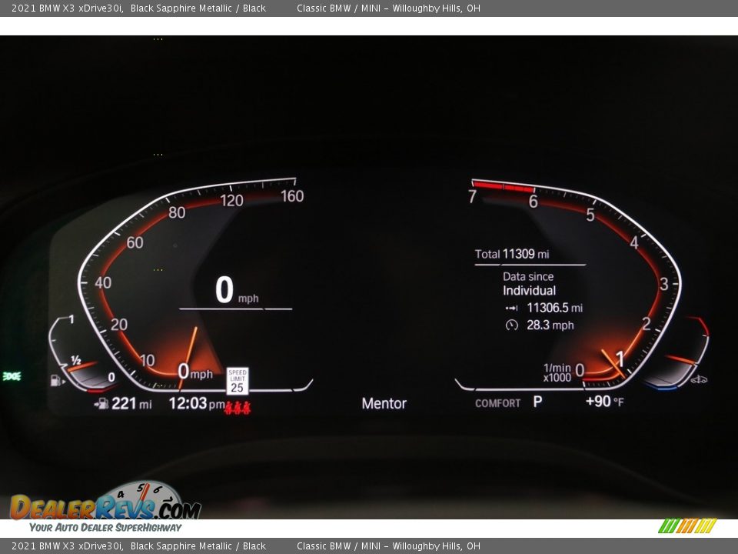Click the 'Data since' label
Image resolution: width=738 pixels, height=554 pixels.
tap(527, 276)
